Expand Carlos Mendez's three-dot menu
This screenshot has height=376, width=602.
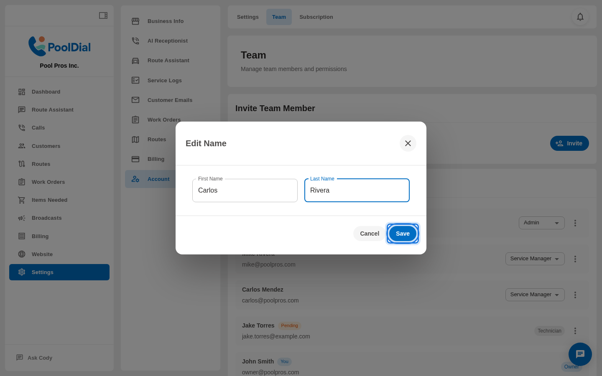(x=575, y=295)
